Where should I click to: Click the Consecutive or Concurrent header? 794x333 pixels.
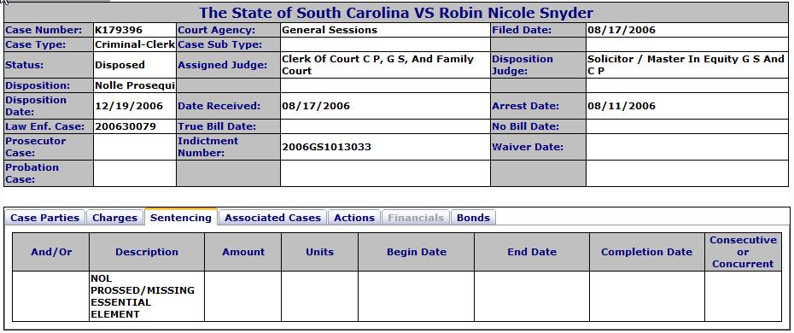743,252
